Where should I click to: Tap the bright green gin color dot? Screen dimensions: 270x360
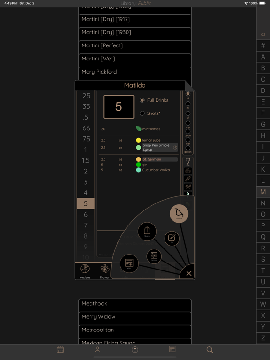pyautogui.click(x=138, y=165)
